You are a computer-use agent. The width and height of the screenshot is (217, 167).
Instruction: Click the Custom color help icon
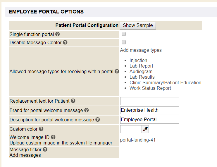click(x=41, y=129)
